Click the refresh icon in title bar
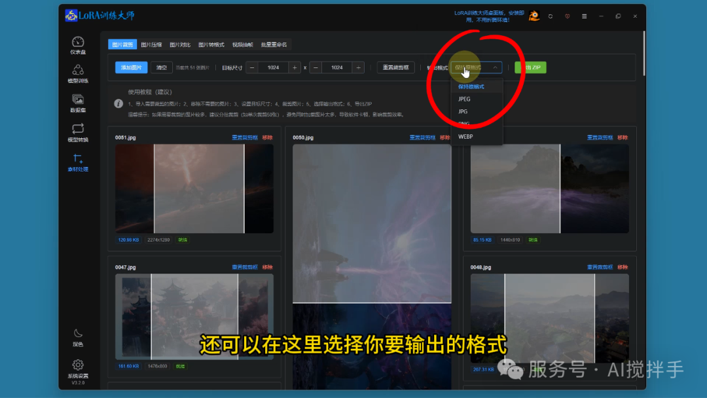707x398 pixels. coord(551,16)
